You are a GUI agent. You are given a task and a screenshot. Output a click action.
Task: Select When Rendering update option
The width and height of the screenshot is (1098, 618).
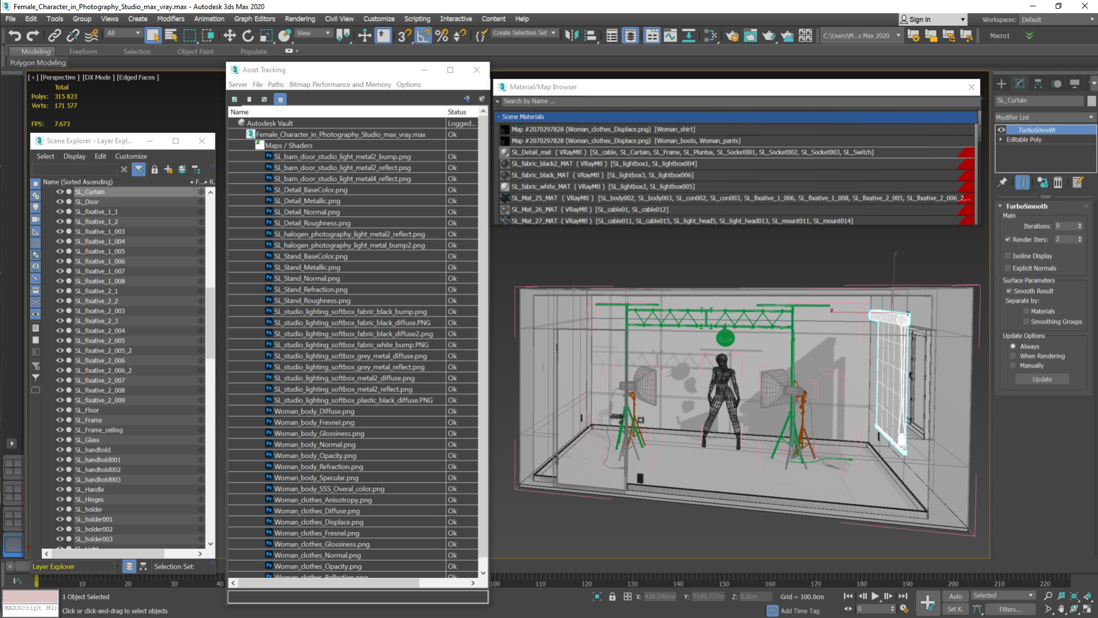tap(1013, 356)
